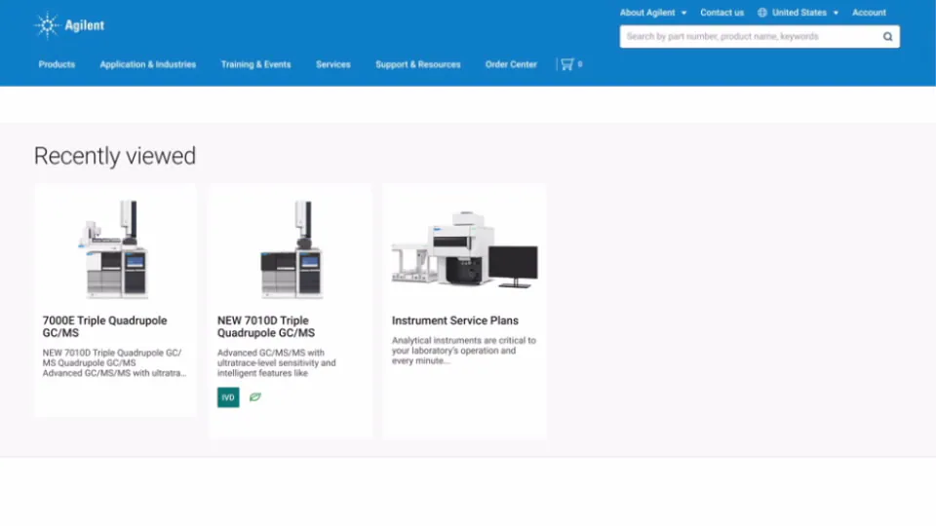Viewport: 936px width, 526px height.
Task: Open the Application & Industries menu
Action: tap(147, 64)
